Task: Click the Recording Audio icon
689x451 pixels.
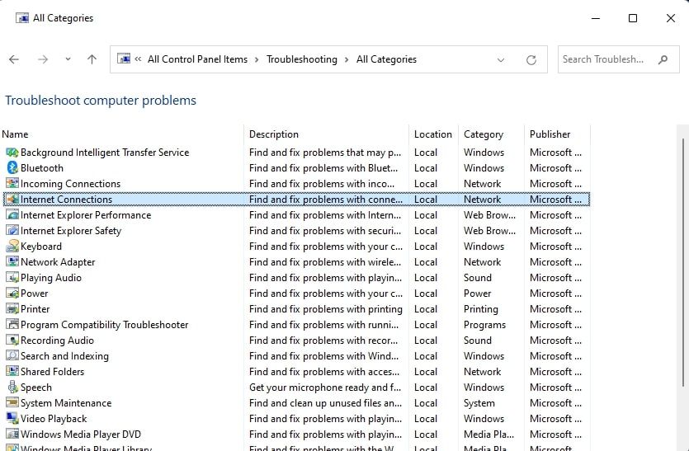Action: [x=12, y=341]
